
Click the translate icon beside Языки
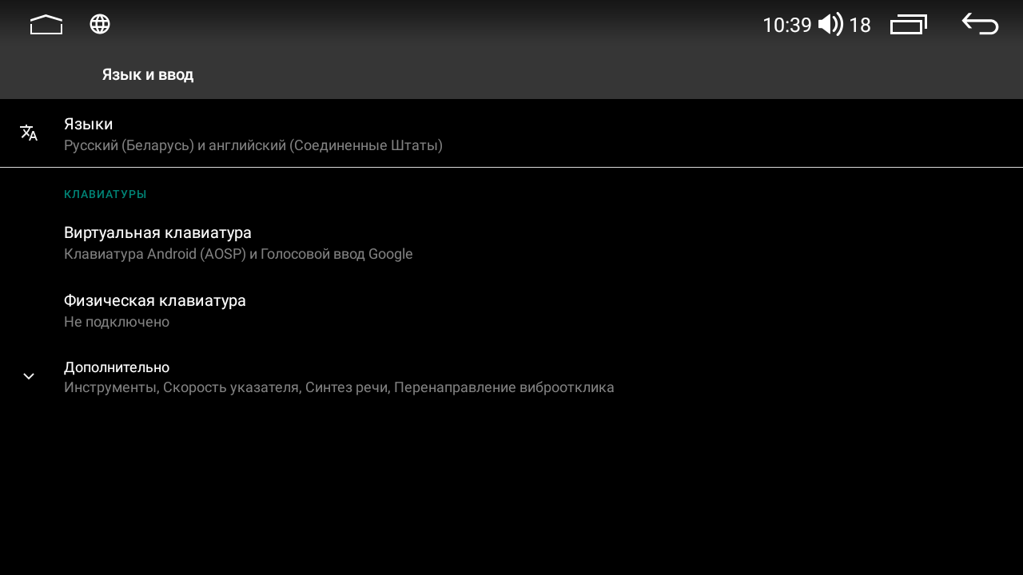click(29, 133)
